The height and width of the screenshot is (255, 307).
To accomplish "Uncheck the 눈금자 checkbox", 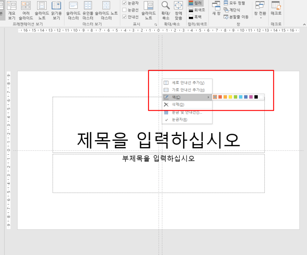I will tap(125, 3).
